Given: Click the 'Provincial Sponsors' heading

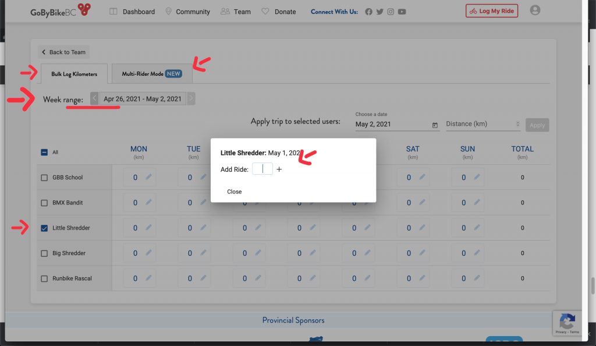Looking at the screenshot, I should click(x=293, y=320).
